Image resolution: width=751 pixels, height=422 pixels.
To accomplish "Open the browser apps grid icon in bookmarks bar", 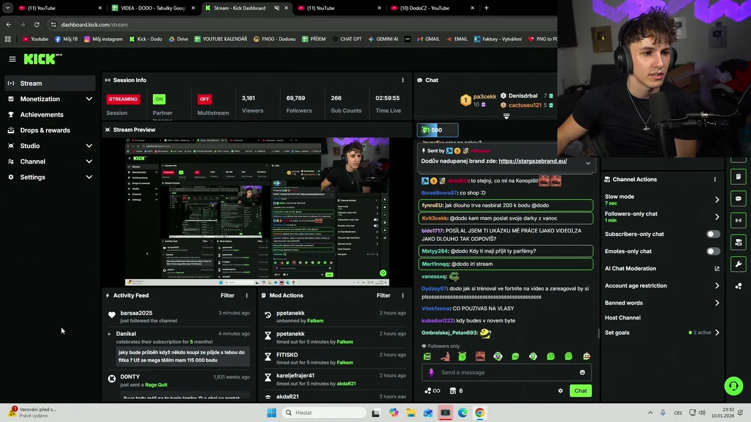I will (8, 39).
